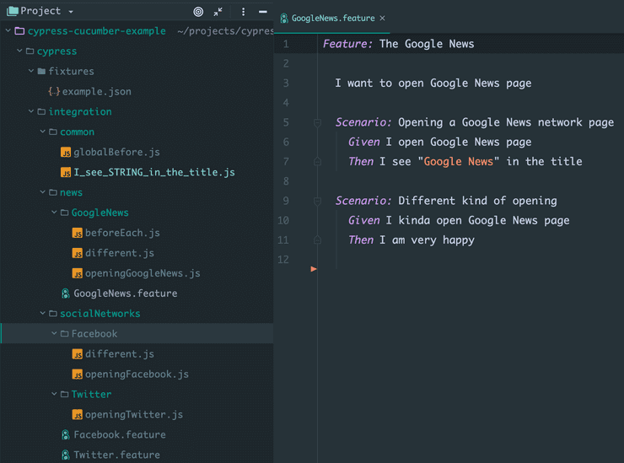
Task: Open the Project view dropdown
Action: [x=71, y=12]
